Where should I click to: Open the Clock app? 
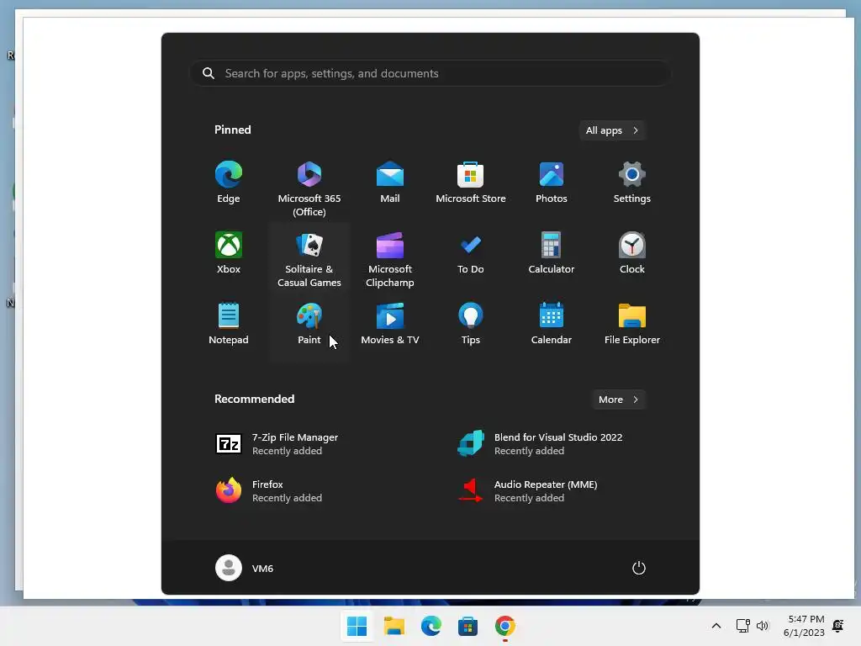(632, 254)
